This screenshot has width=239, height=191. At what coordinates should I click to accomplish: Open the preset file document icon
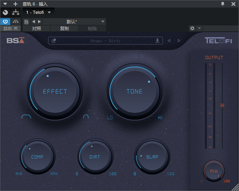click(26, 22)
